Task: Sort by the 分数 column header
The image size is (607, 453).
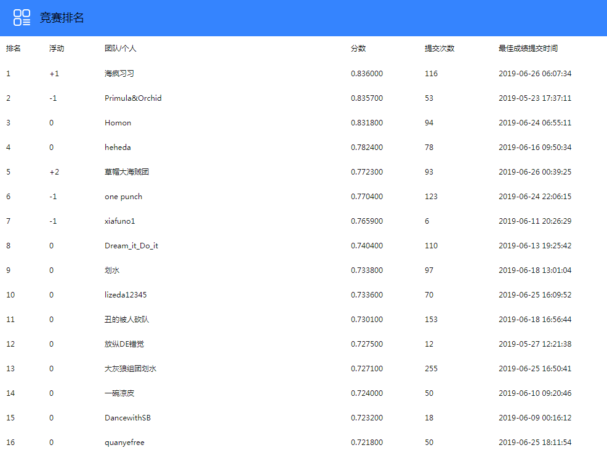Action: (x=358, y=48)
